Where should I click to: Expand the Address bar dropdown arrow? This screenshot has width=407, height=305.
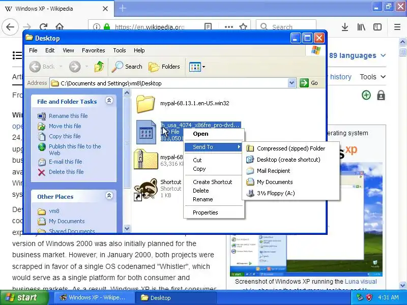coord(292,83)
